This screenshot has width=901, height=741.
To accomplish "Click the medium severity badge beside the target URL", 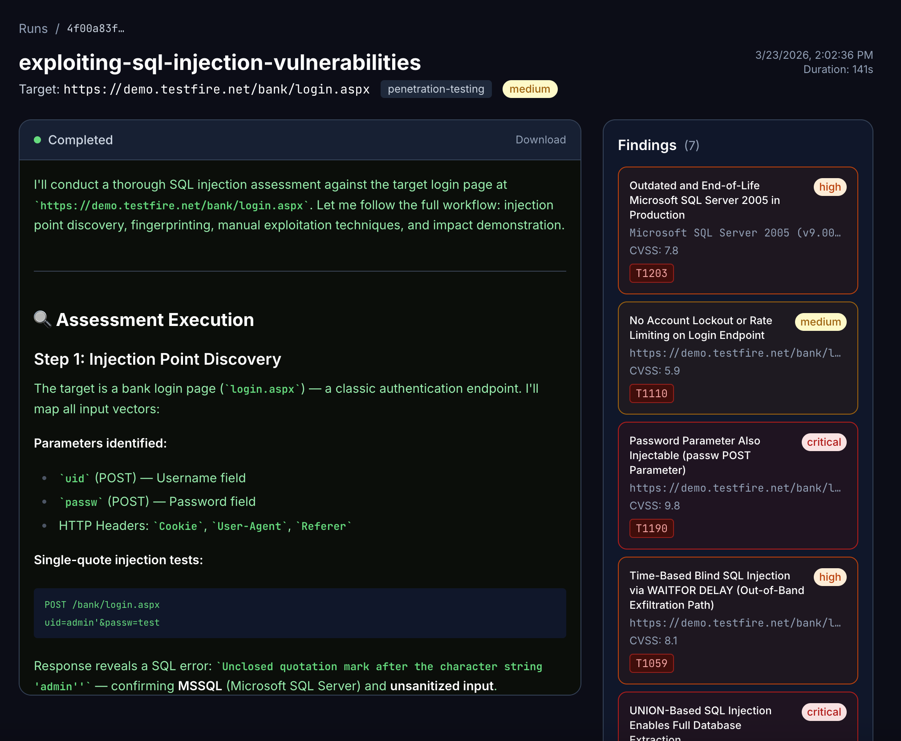I will point(530,89).
